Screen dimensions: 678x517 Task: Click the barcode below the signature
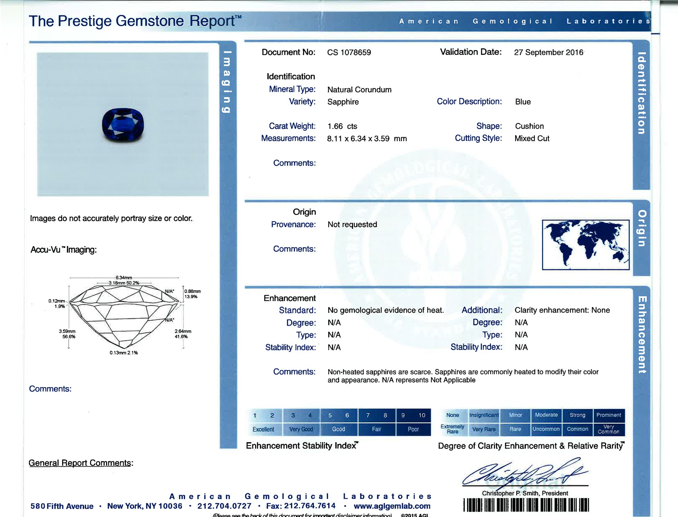(x=526, y=505)
